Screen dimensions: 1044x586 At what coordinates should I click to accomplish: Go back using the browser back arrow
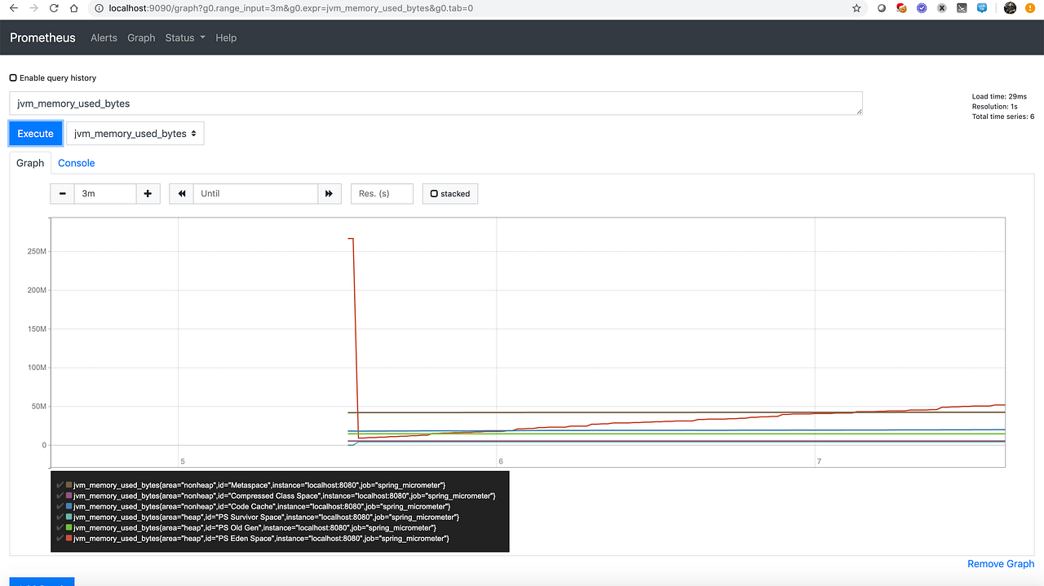[x=11, y=8]
